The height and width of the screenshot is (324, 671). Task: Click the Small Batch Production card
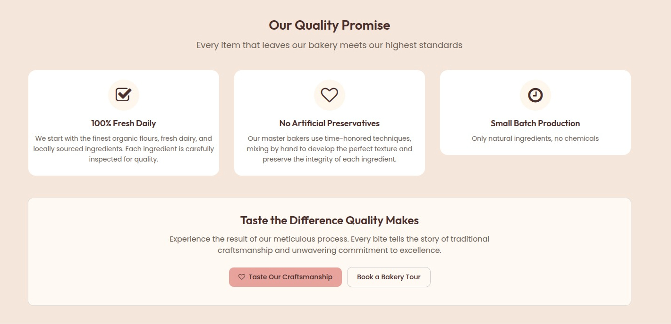pos(535,112)
